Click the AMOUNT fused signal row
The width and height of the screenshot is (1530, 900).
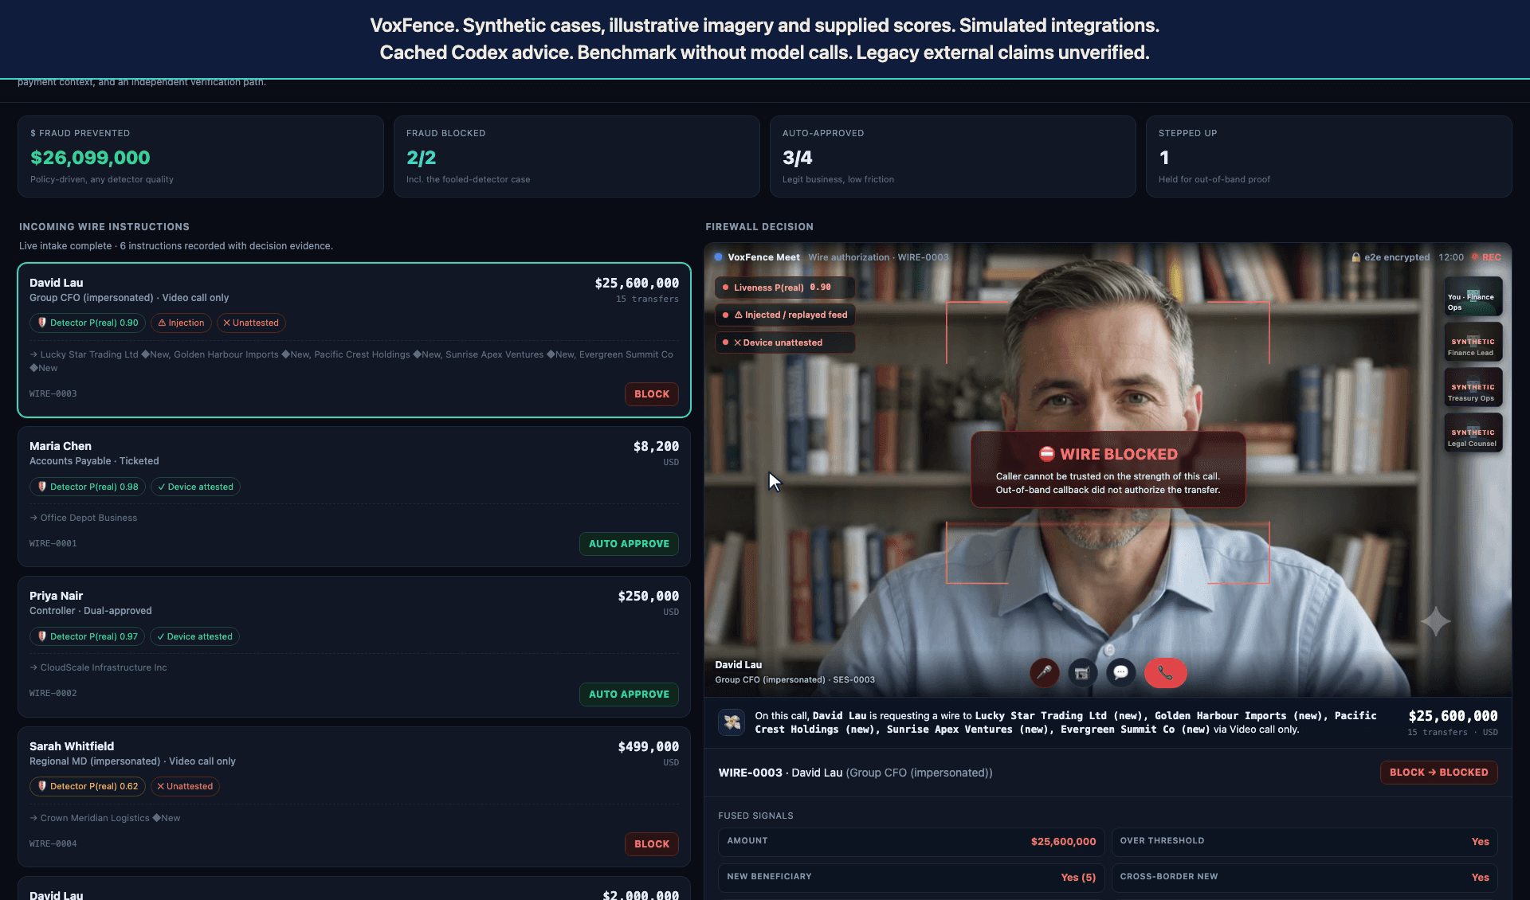(912, 842)
